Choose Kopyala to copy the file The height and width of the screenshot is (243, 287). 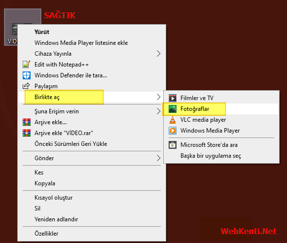92,183
